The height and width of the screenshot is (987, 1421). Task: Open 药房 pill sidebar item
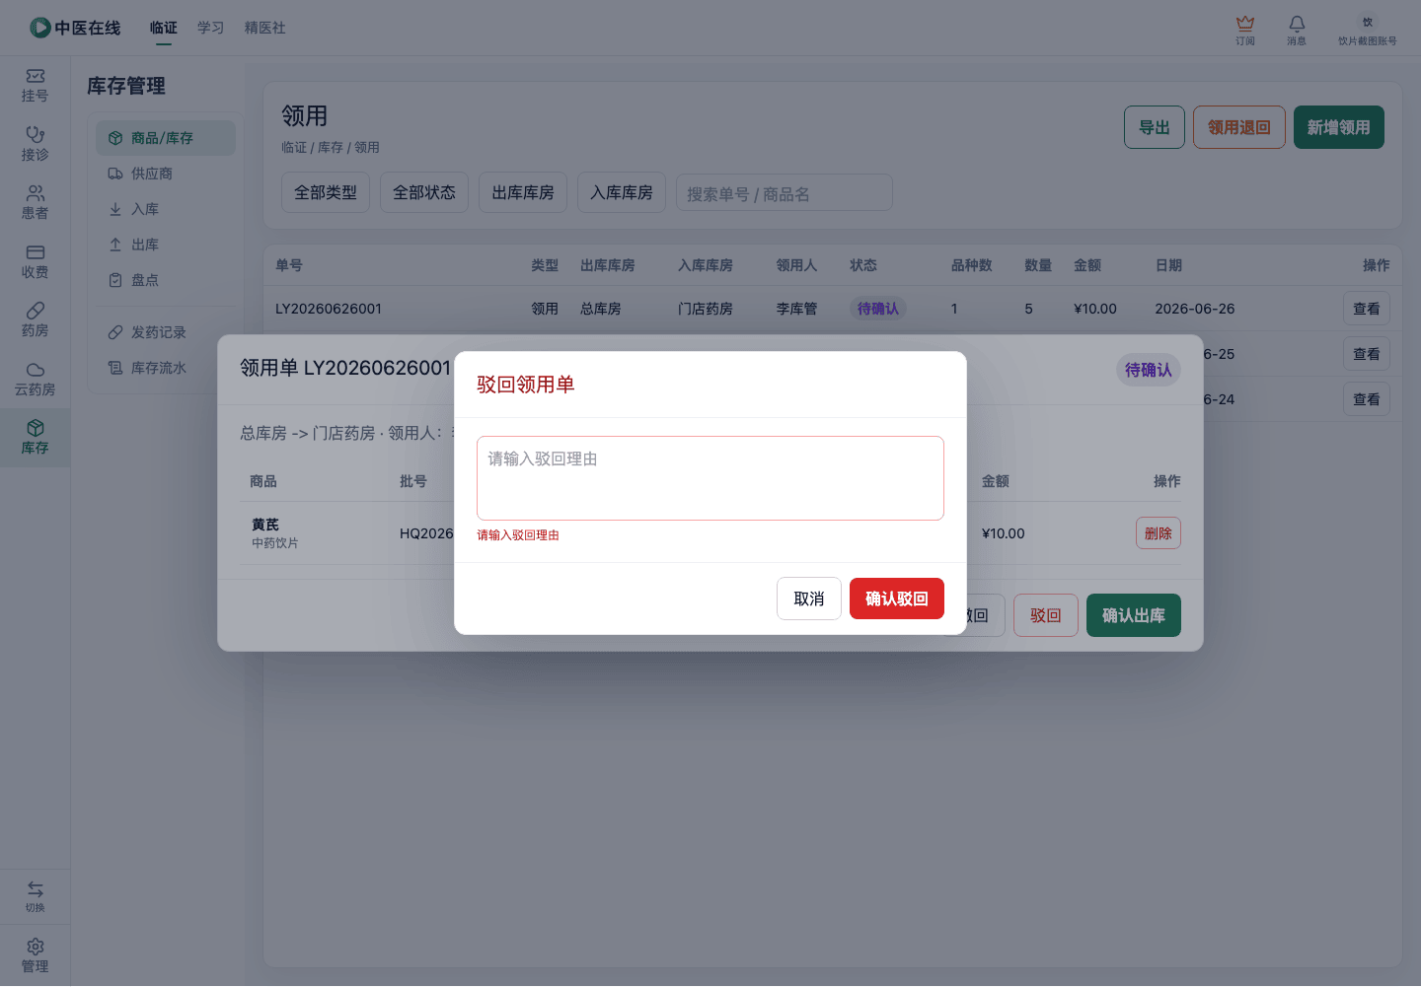pyautogui.click(x=36, y=320)
